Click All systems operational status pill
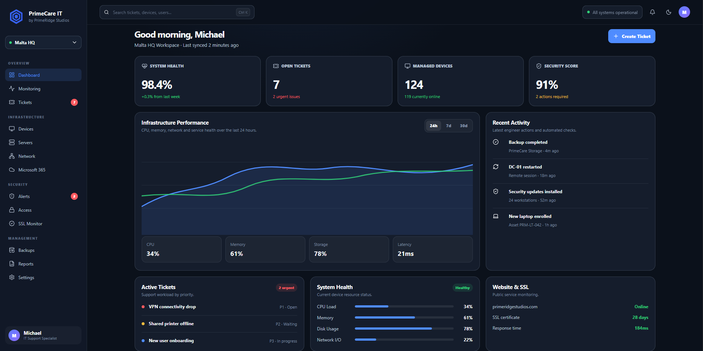Viewport: 703px width, 351px height. click(612, 12)
